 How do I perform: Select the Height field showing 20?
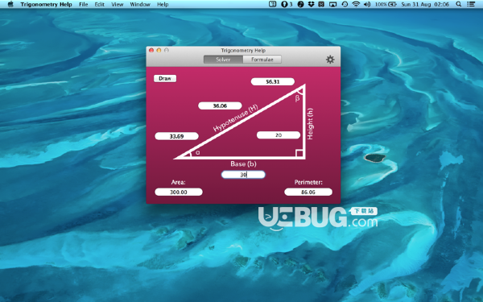point(279,135)
